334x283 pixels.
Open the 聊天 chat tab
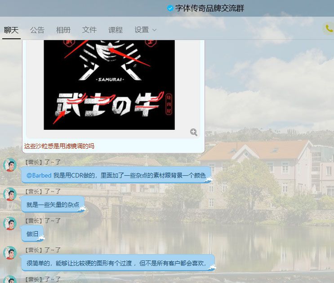click(11, 30)
